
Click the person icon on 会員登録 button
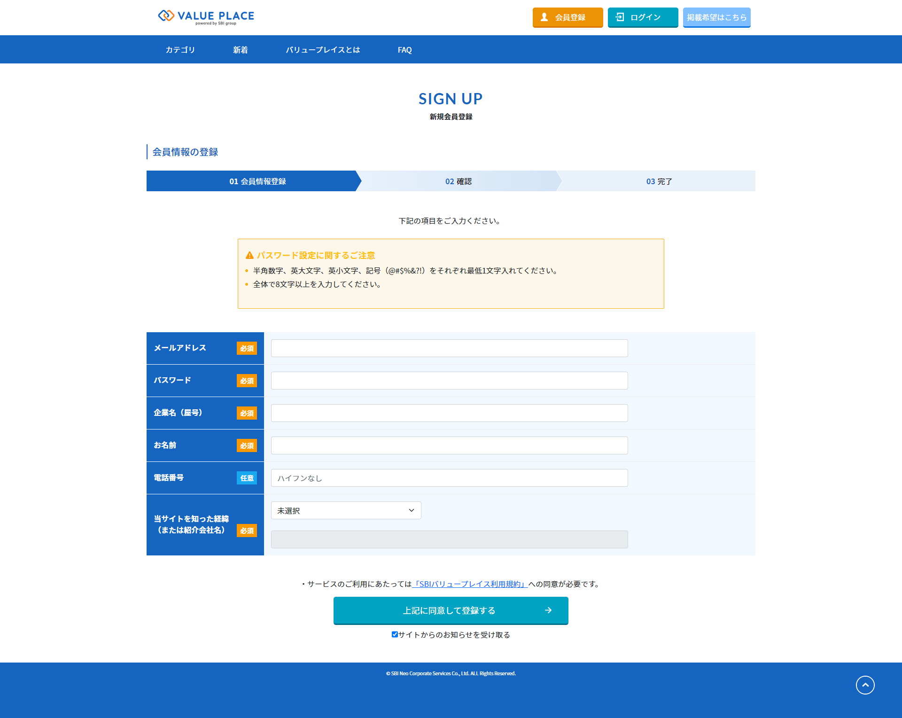(544, 17)
